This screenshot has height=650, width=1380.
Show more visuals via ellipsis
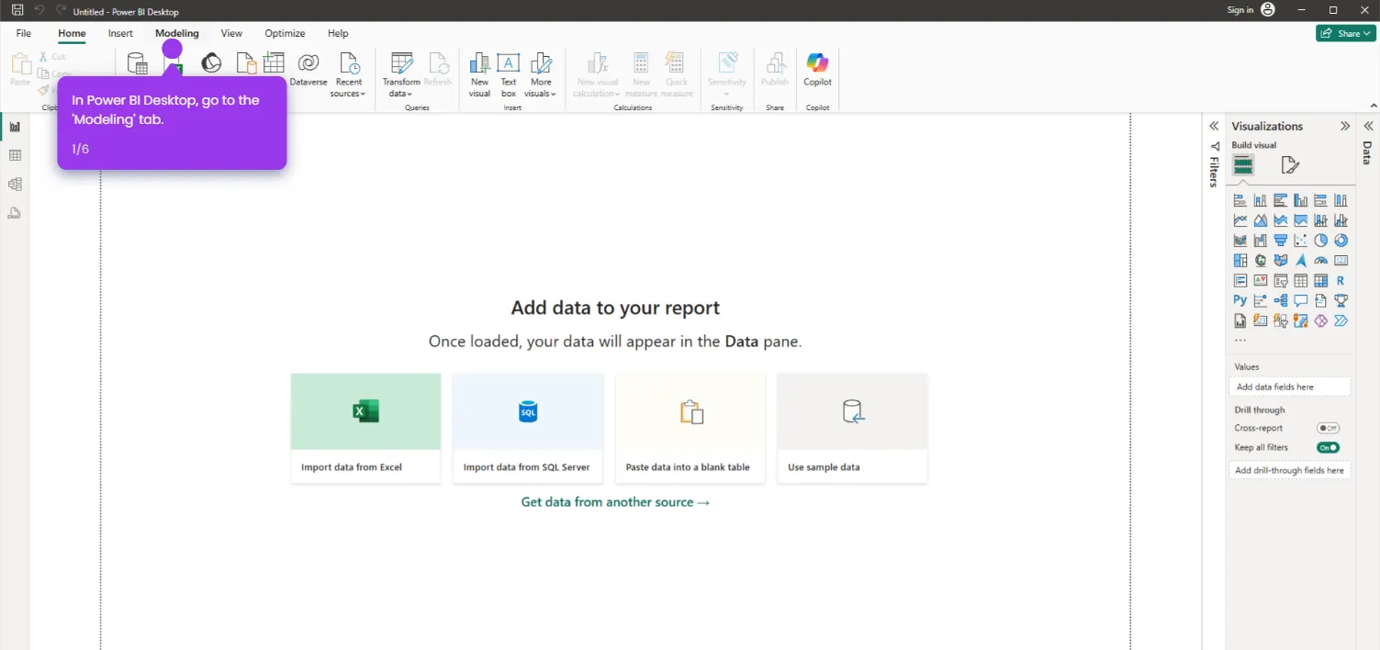1240,341
